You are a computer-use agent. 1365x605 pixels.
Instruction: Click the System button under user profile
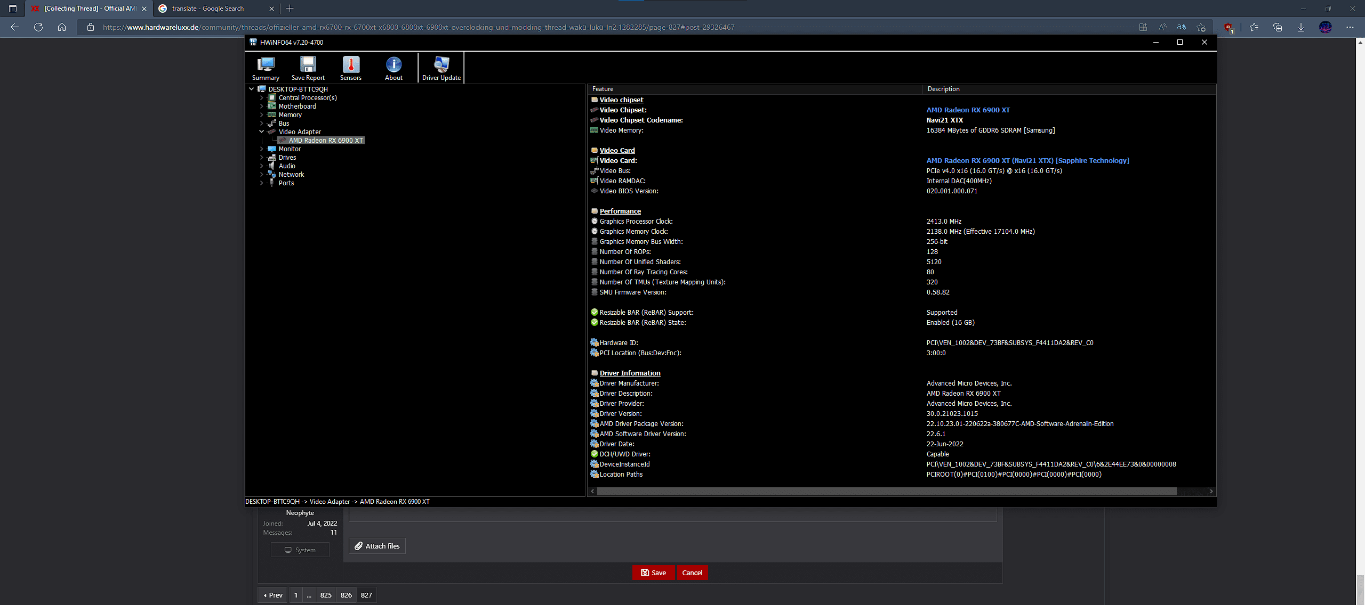pyautogui.click(x=300, y=550)
